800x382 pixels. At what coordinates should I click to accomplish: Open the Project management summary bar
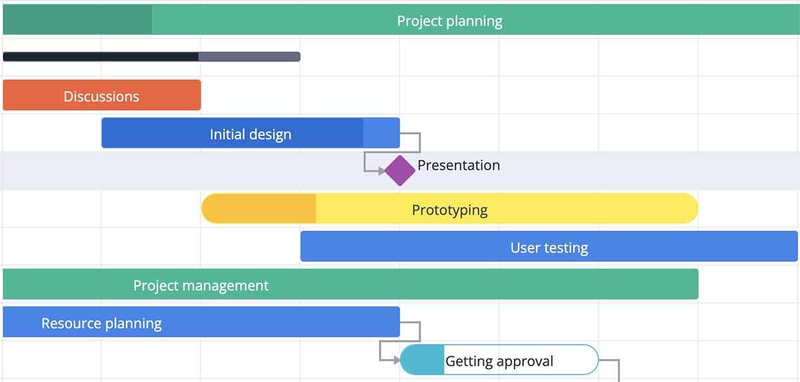[350, 284]
